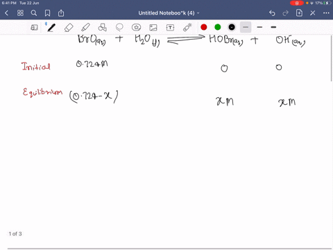Image resolution: width=333 pixels, height=250 pixels.
Task: Open the search tool
Action: [34, 13]
